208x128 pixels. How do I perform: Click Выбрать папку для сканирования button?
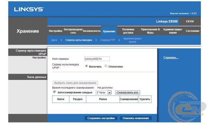tap(75, 83)
